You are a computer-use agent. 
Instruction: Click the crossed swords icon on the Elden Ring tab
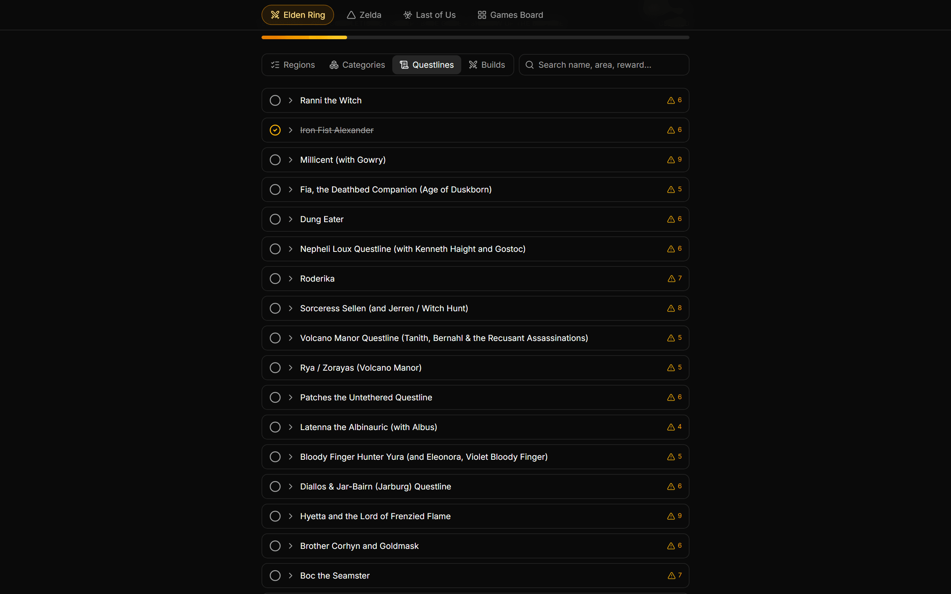(x=275, y=15)
